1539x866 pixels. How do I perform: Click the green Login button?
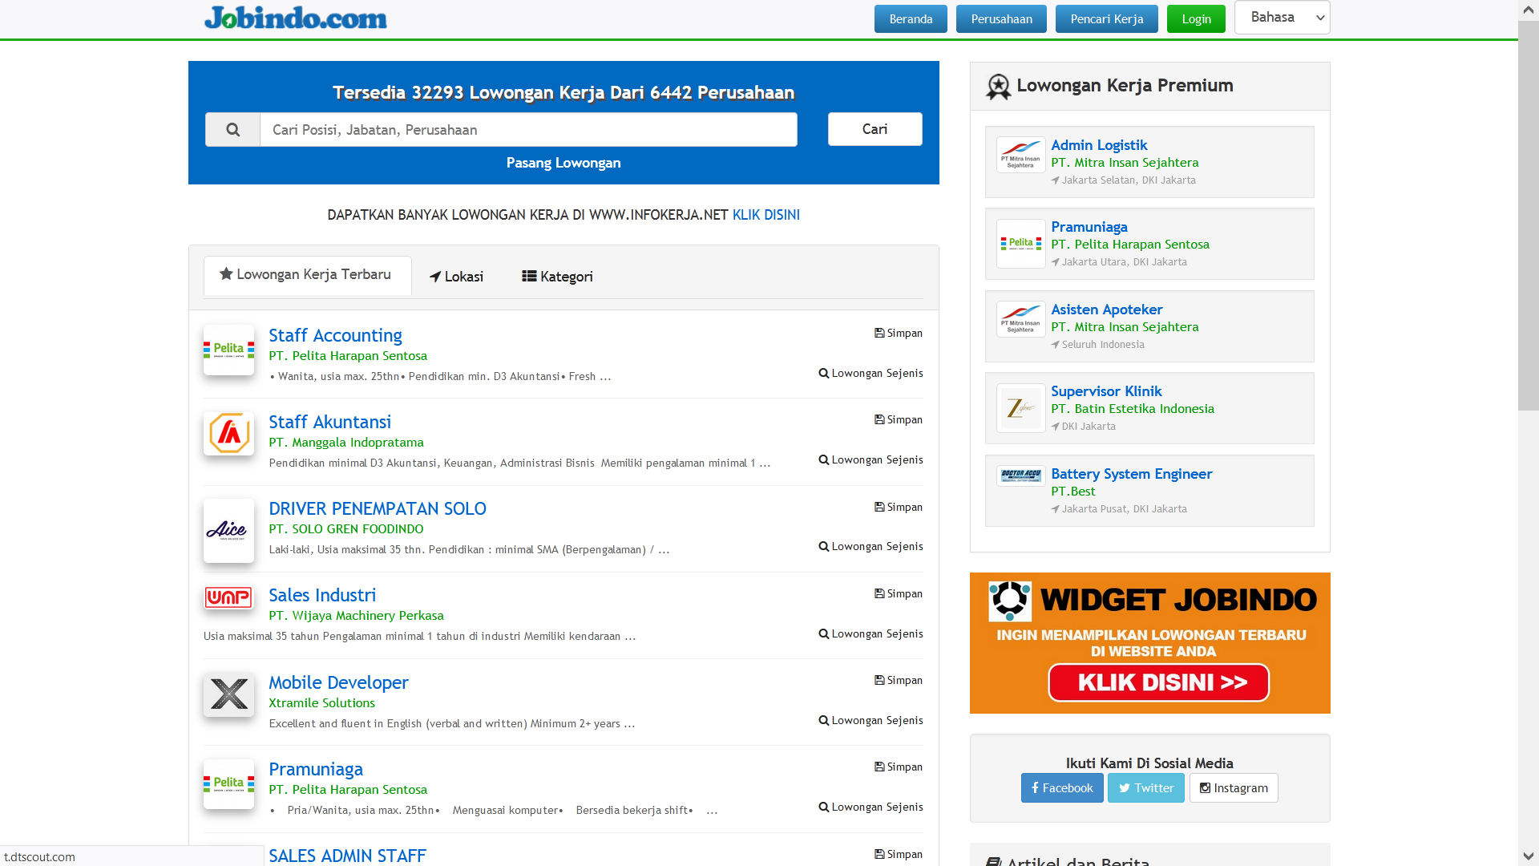coord(1196,19)
